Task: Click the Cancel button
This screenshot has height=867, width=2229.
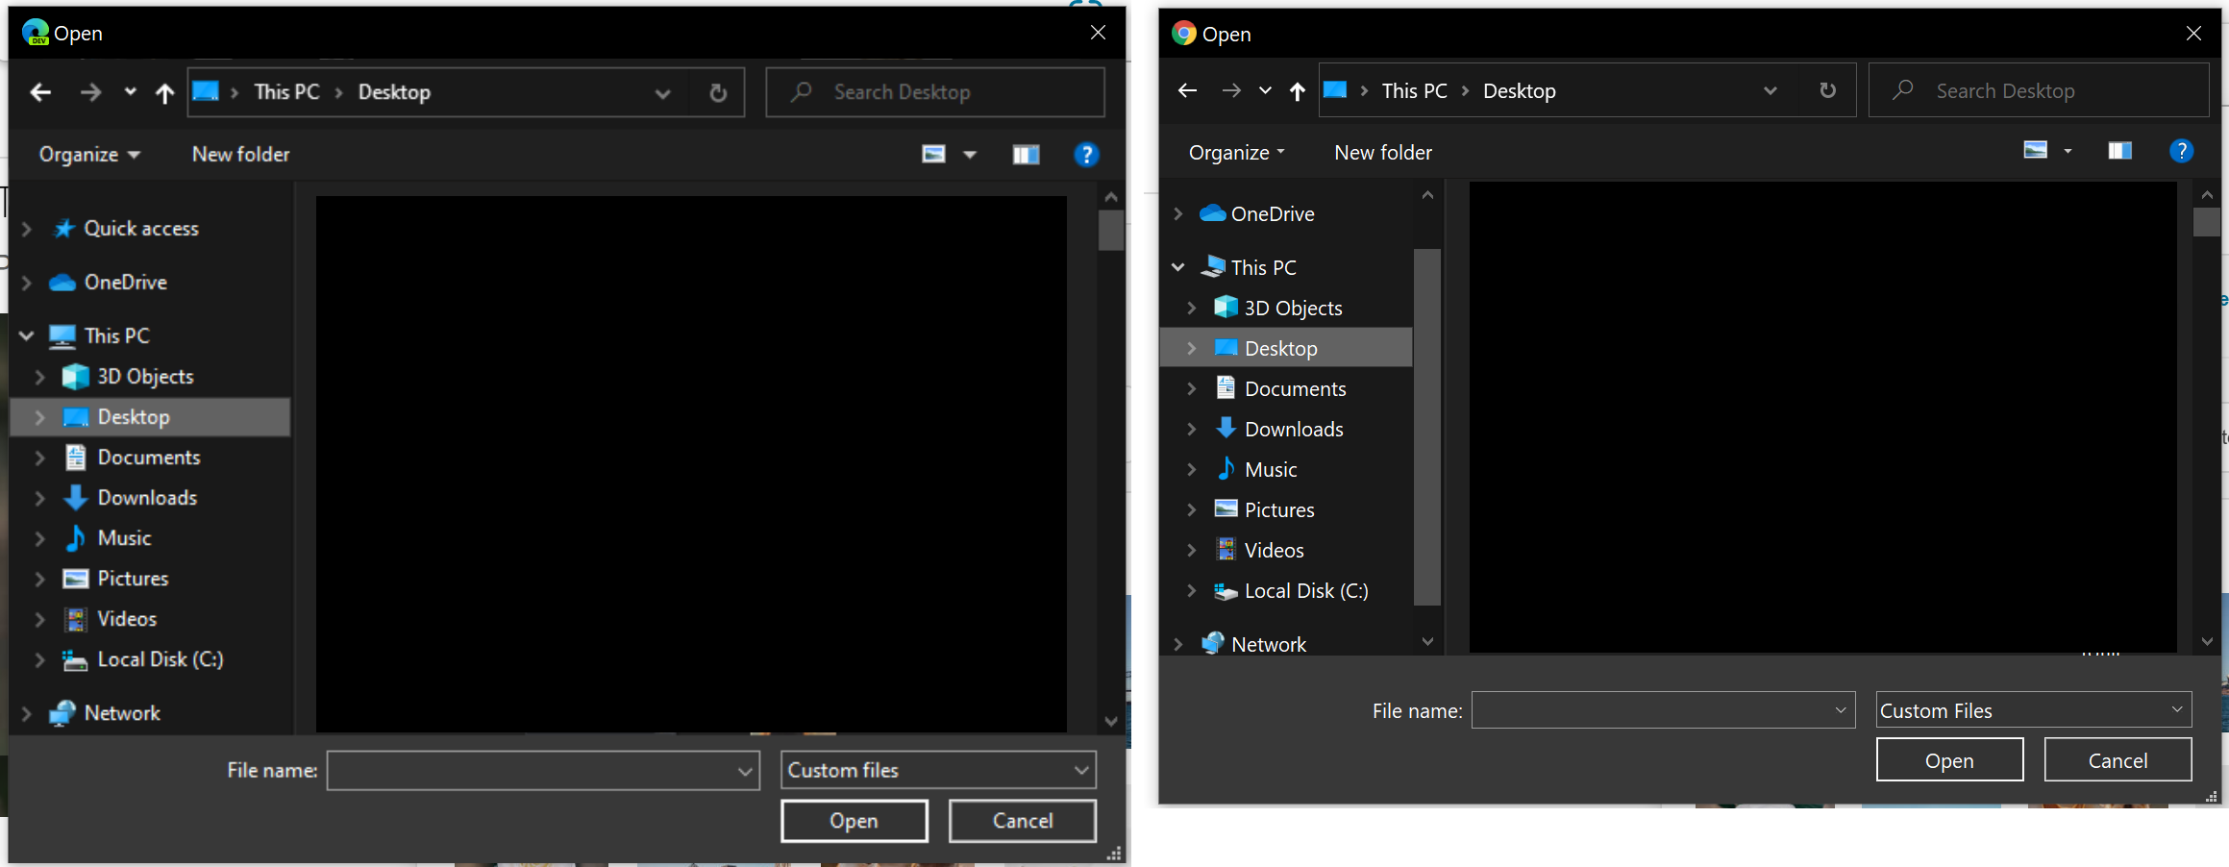Action: point(2118,759)
